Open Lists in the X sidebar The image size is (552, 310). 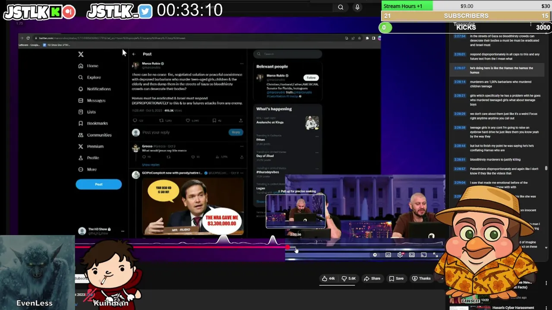(x=87, y=112)
